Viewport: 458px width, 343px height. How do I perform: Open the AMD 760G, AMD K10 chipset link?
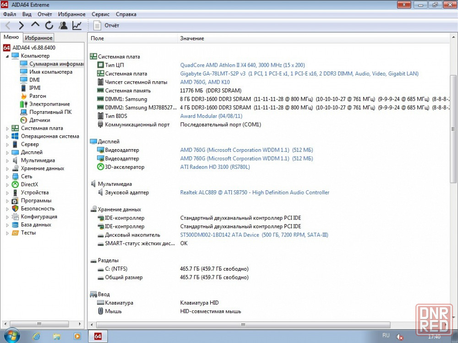click(x=205, y=82)
